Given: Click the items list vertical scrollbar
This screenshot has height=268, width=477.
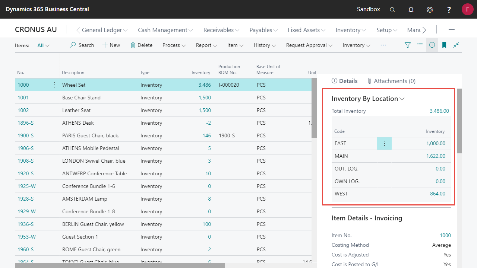Looking at the screenshot, I should click(x=314, y=108).
